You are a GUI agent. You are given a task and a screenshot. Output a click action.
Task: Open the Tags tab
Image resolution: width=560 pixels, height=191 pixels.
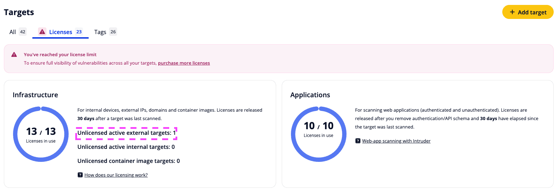tap(105, 32)
